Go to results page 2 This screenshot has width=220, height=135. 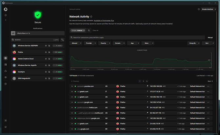point(143,81)
